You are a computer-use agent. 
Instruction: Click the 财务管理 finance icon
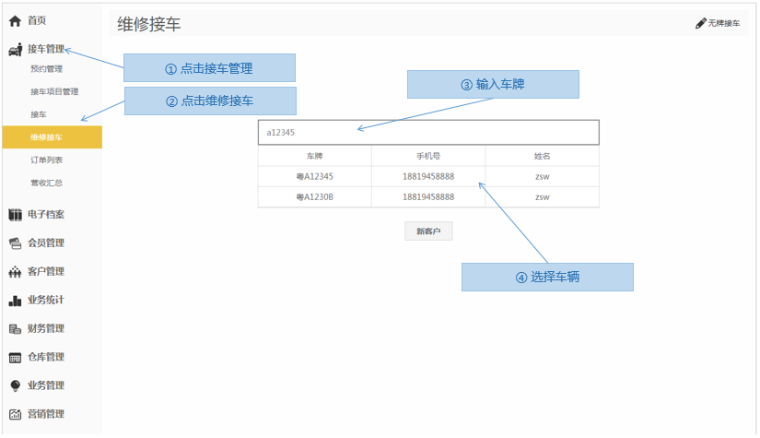click(15, 329)
